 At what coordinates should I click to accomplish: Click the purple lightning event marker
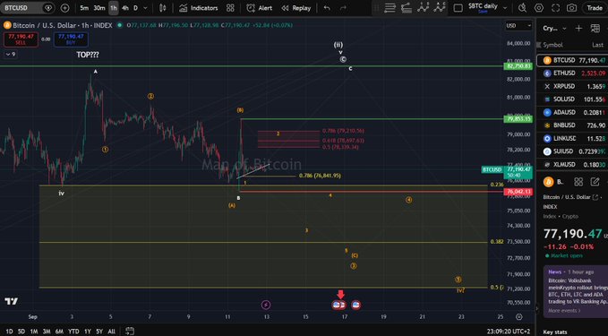coord(266,305)
